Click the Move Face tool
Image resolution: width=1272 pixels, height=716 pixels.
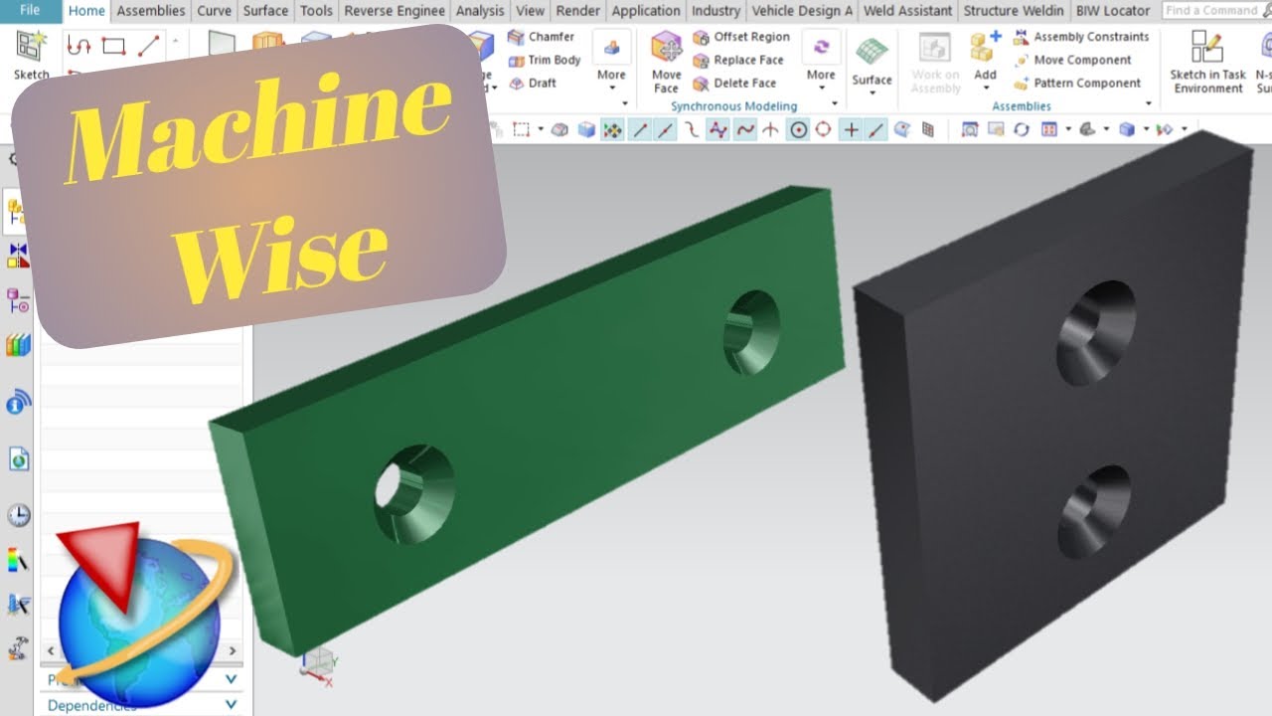tap(667, 62)
